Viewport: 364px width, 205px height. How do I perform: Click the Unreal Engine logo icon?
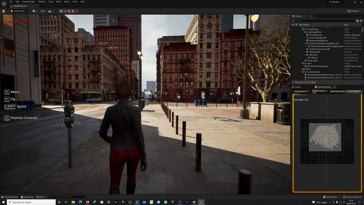4,3
